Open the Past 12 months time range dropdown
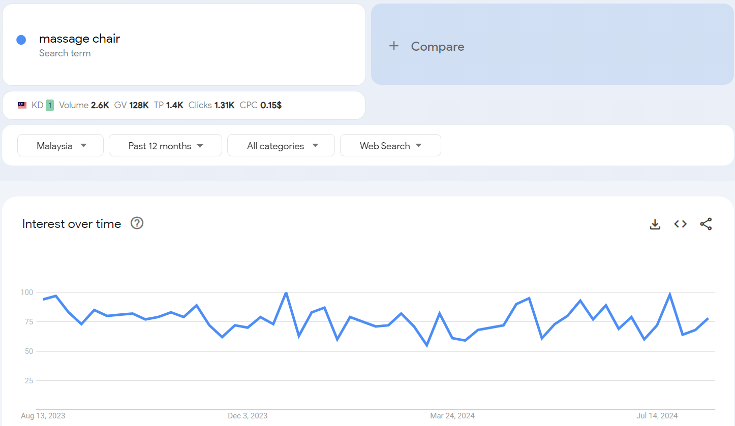This screenshot has height=426, width=735. (165, 146)
